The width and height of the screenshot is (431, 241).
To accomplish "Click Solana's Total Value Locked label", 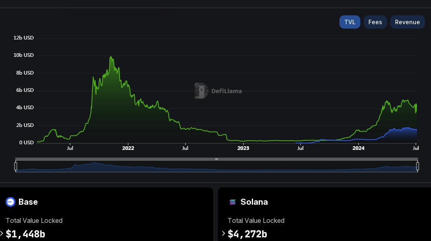I will 256,221.
